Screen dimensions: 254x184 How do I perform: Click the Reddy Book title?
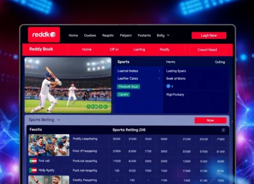pos(41,49)
